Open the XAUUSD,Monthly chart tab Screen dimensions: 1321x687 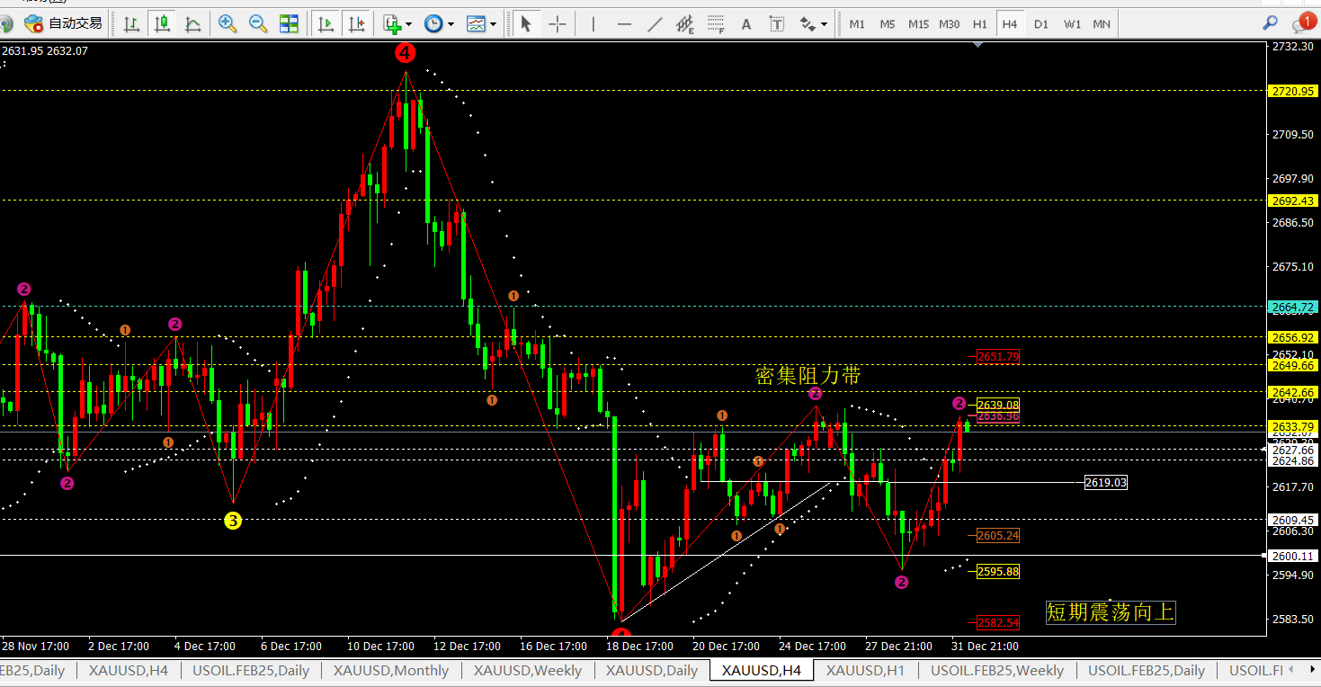tap(391, 670)
